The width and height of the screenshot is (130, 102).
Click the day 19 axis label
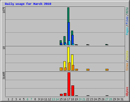[x=76, y=99]
